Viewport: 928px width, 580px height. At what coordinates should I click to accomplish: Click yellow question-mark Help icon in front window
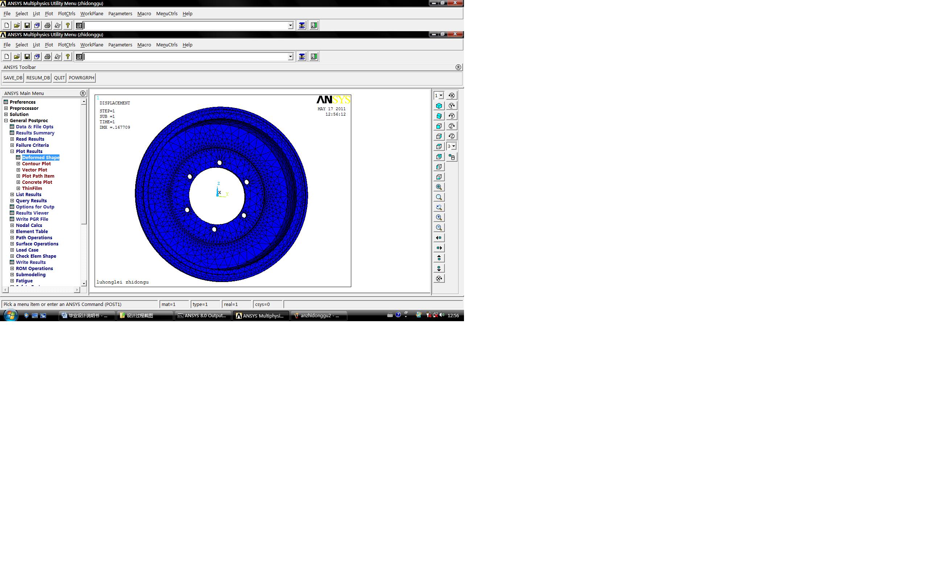pos(67,57)
